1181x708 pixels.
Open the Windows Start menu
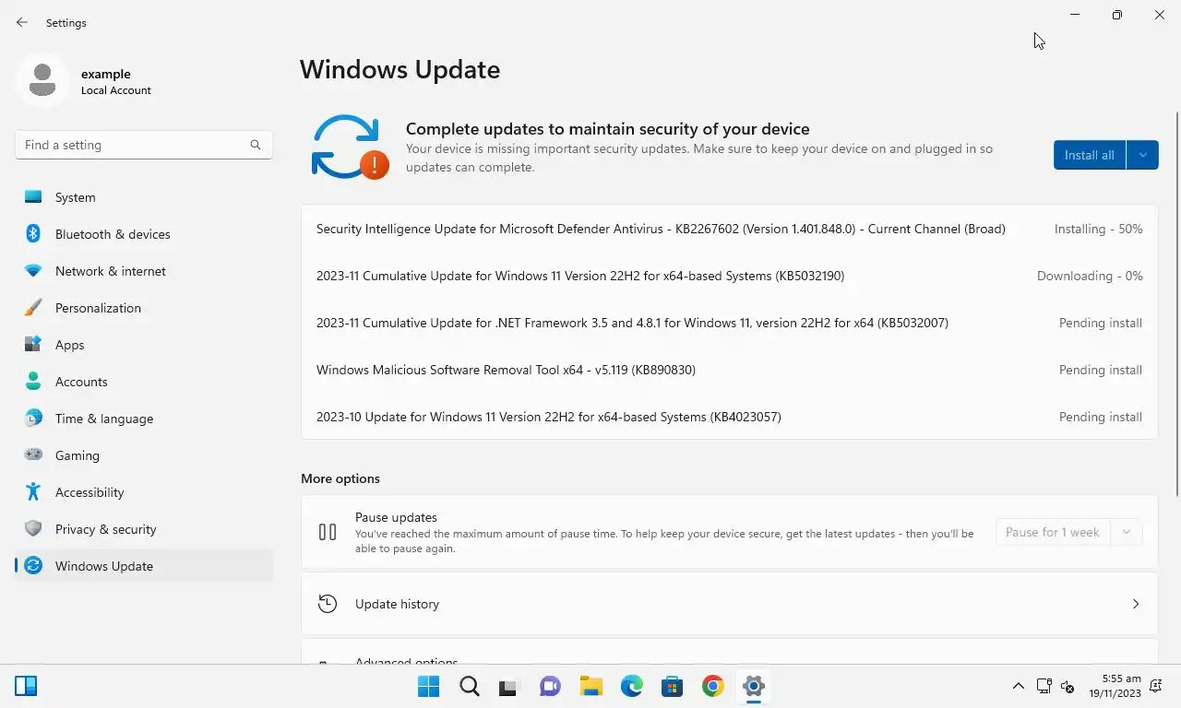tap(429, 686)
